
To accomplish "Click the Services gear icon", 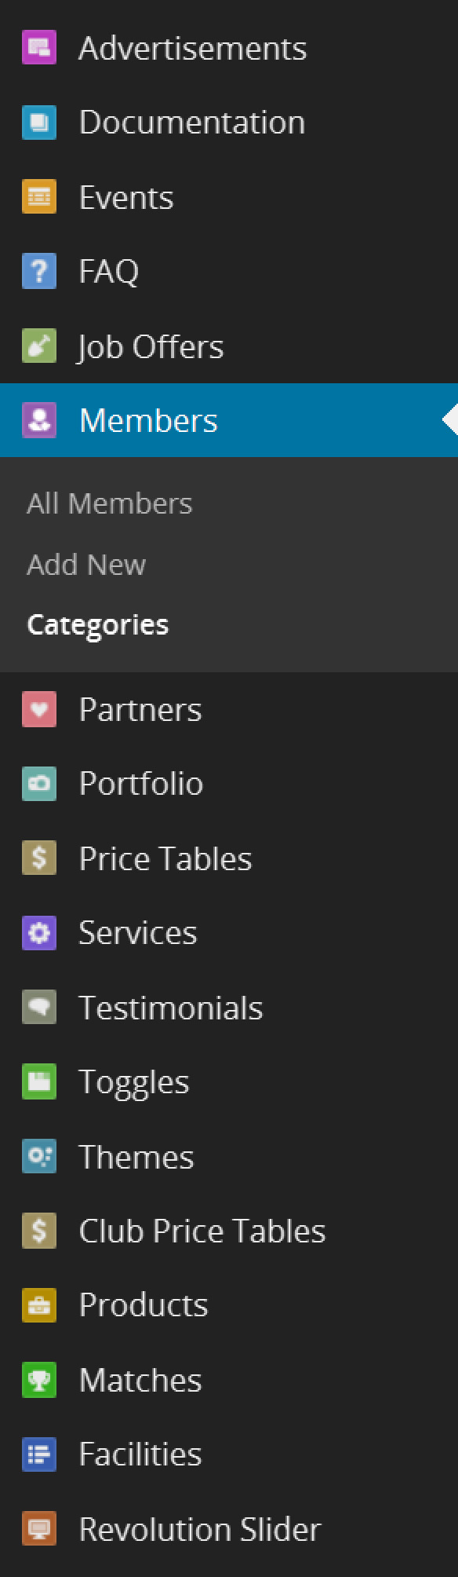I will pos(39,933).
